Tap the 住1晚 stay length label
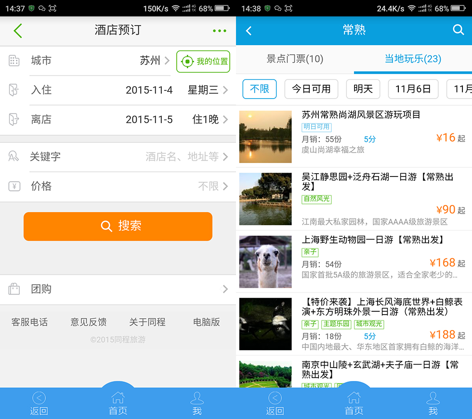 206,119
